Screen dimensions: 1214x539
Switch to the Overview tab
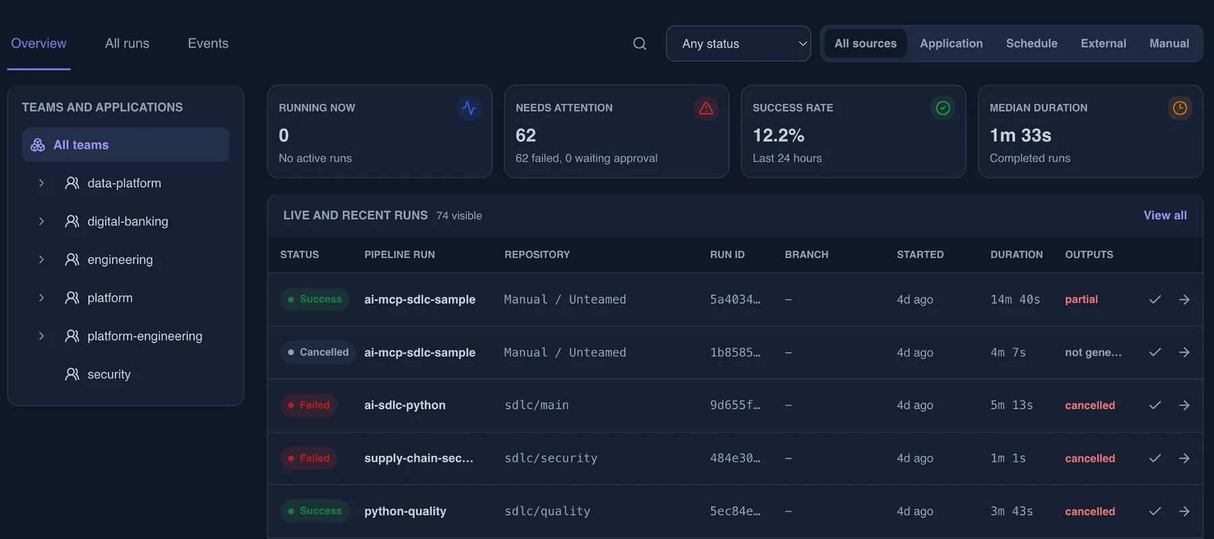[38, 44]
